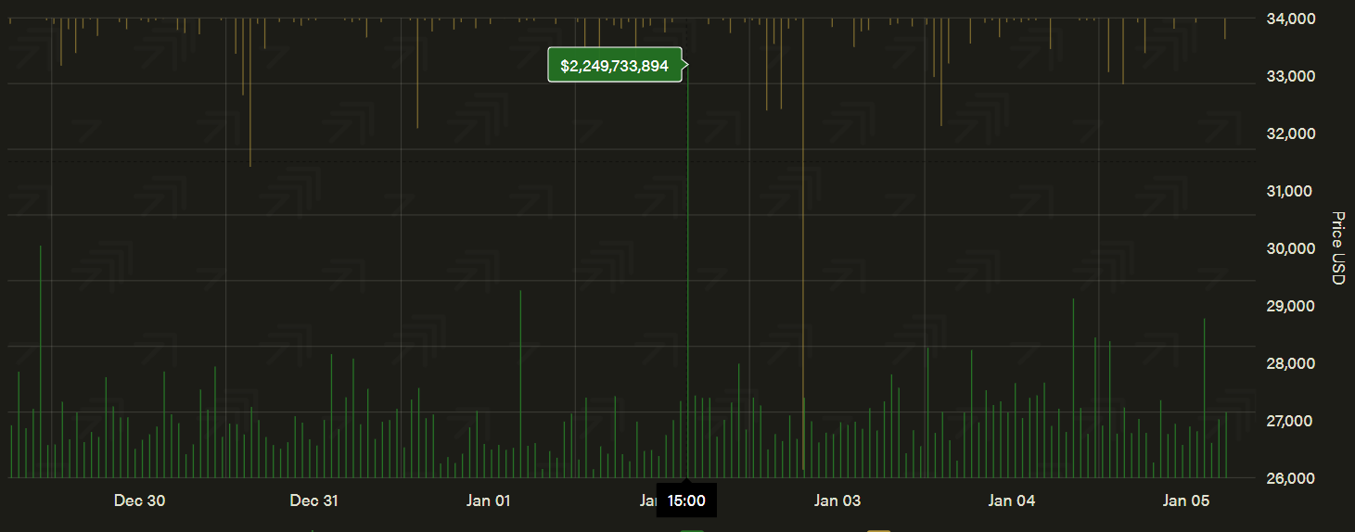The height and width of the screenshot is (532, 1355).
Task: Click the yellow legend swatch below the chart
Action: (x=878, y=530)
